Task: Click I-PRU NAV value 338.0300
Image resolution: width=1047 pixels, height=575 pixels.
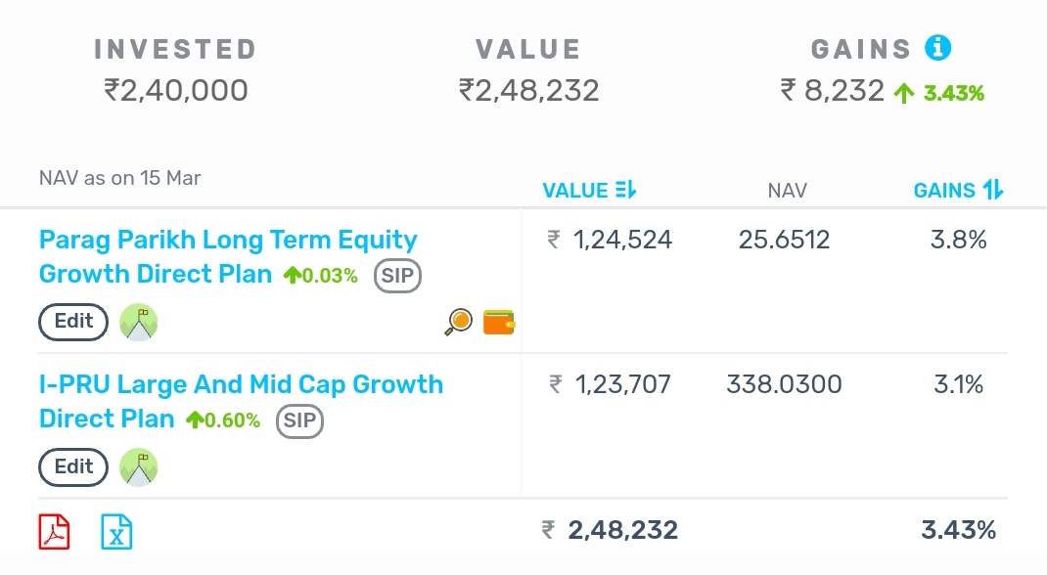Action: (x=784, y=385)
